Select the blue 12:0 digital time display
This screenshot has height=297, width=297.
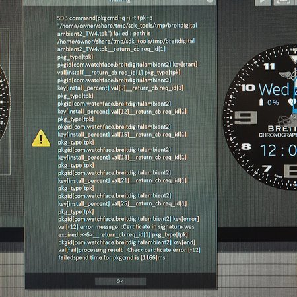[279, 150]
